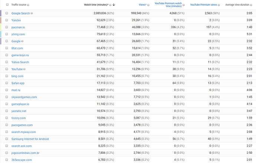This screenshot has width=256, height=163.
Task: Open the 365escape.com source link
Action: click(x=22, y=160)
